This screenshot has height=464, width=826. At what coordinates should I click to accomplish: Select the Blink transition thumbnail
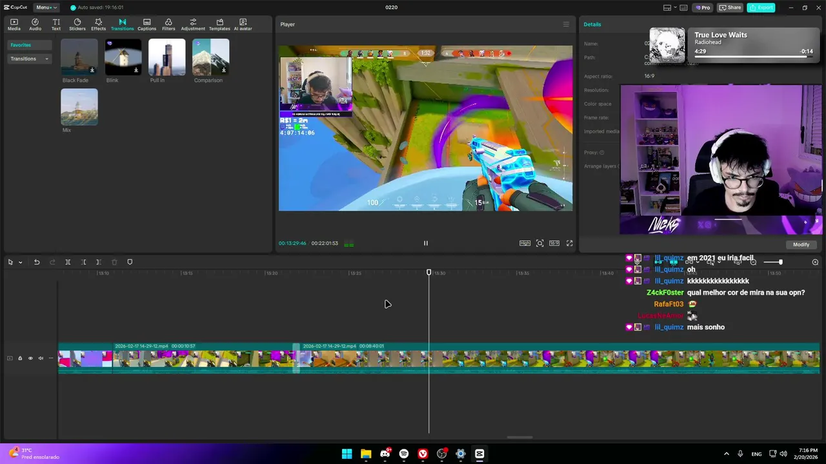(x=123, y=57)
